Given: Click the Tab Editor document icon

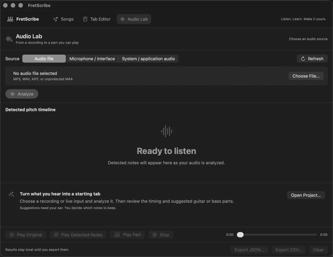Looking at the screenshot, I should 85,19.
